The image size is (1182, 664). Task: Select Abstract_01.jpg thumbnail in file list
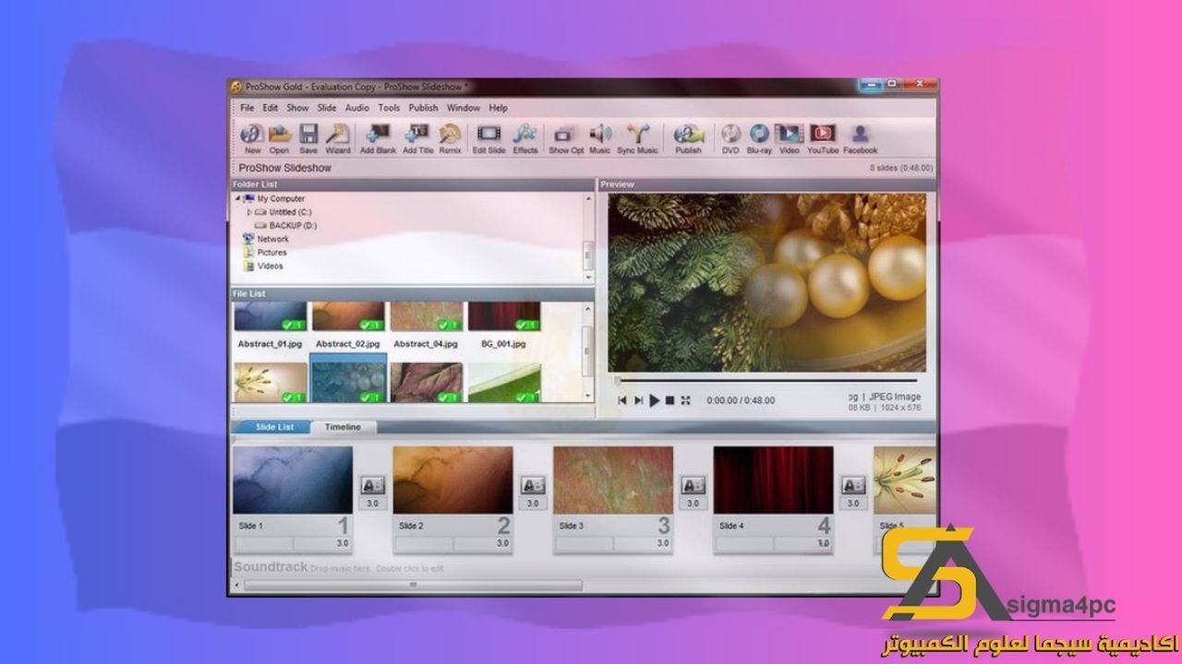[270, 317]
